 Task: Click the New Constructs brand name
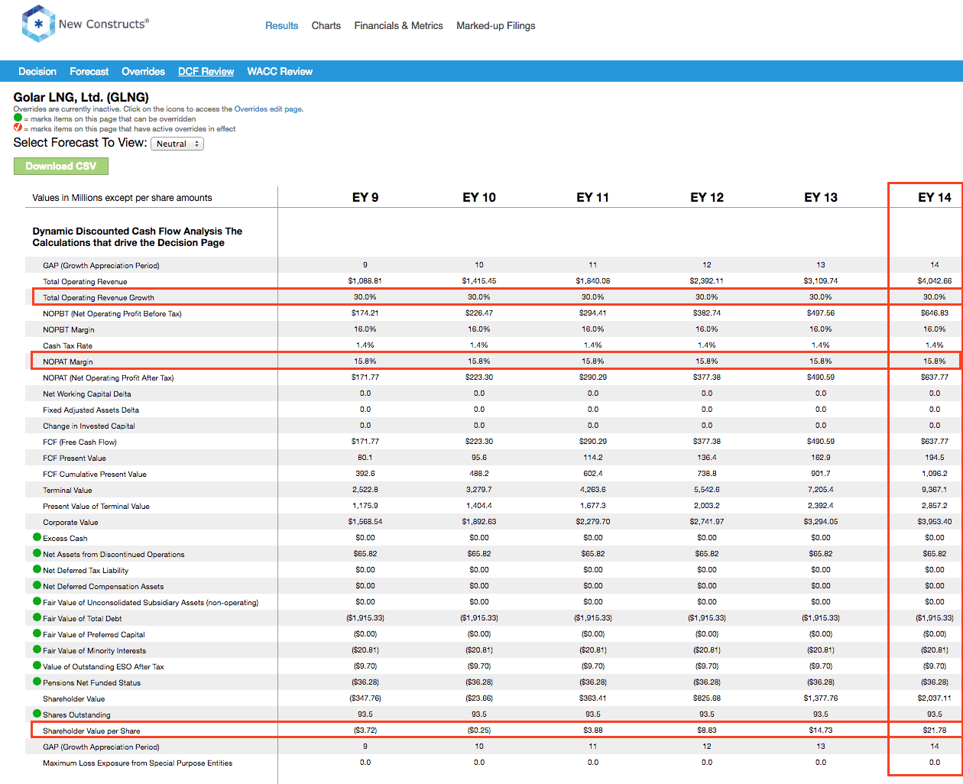click(104, 24)
